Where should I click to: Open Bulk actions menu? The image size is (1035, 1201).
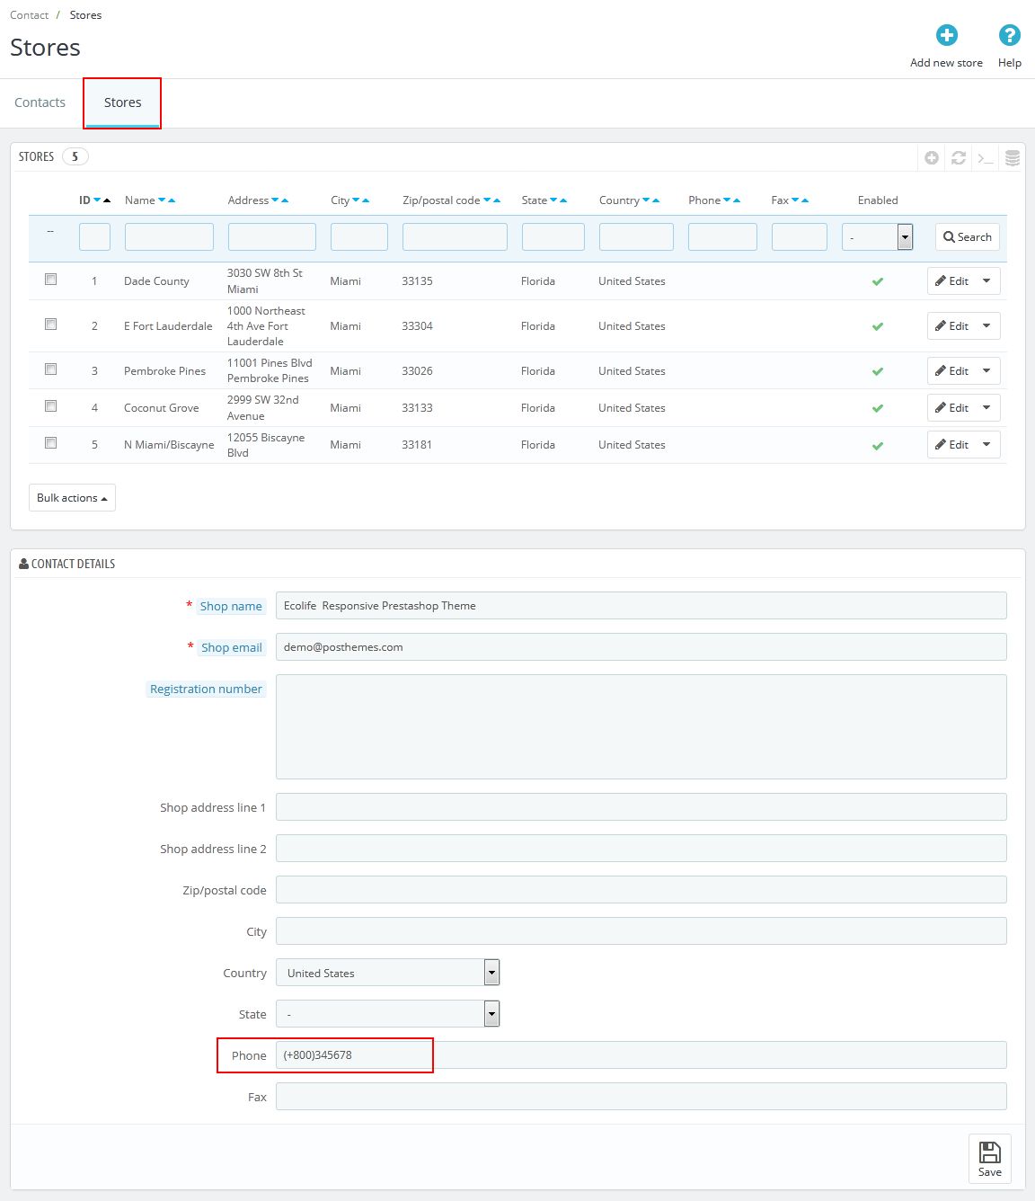click(72, 498)
